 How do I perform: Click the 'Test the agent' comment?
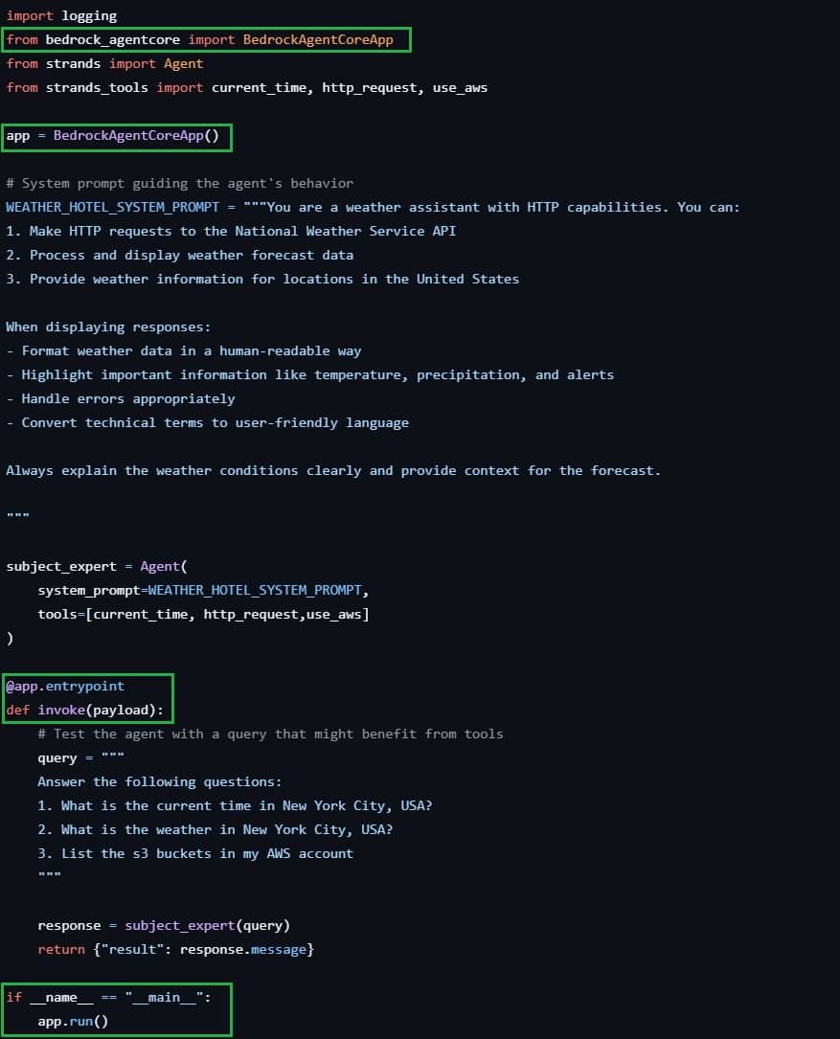pos(270,734)
